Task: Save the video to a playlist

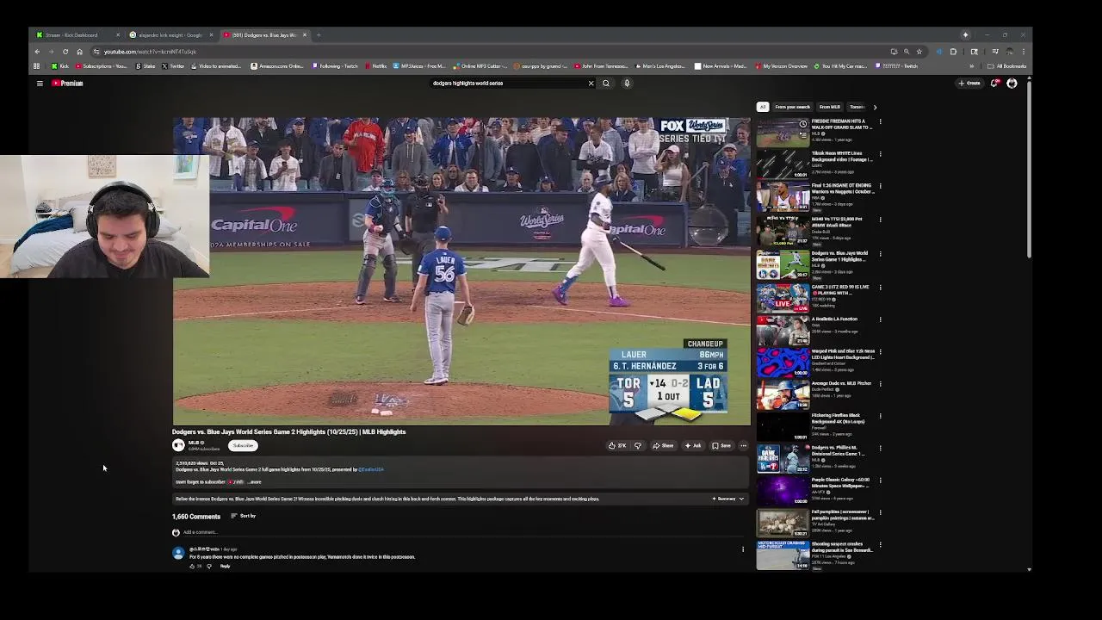Action: click(721, 445)
